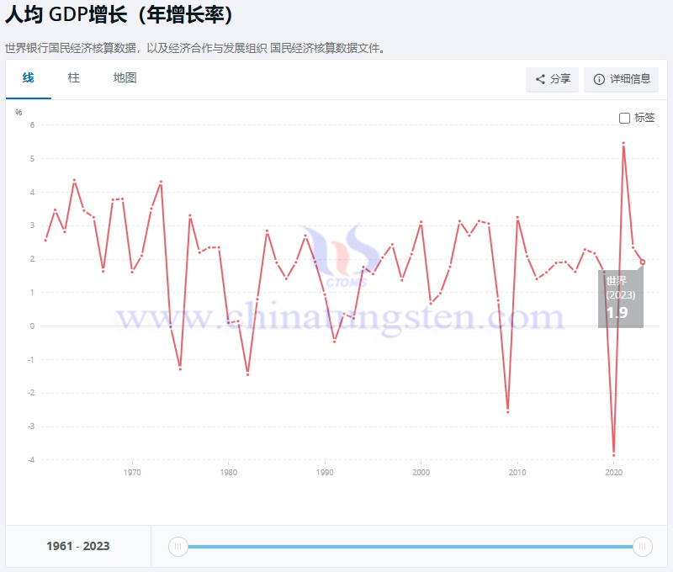Switch to the 柱 tab

74,77
